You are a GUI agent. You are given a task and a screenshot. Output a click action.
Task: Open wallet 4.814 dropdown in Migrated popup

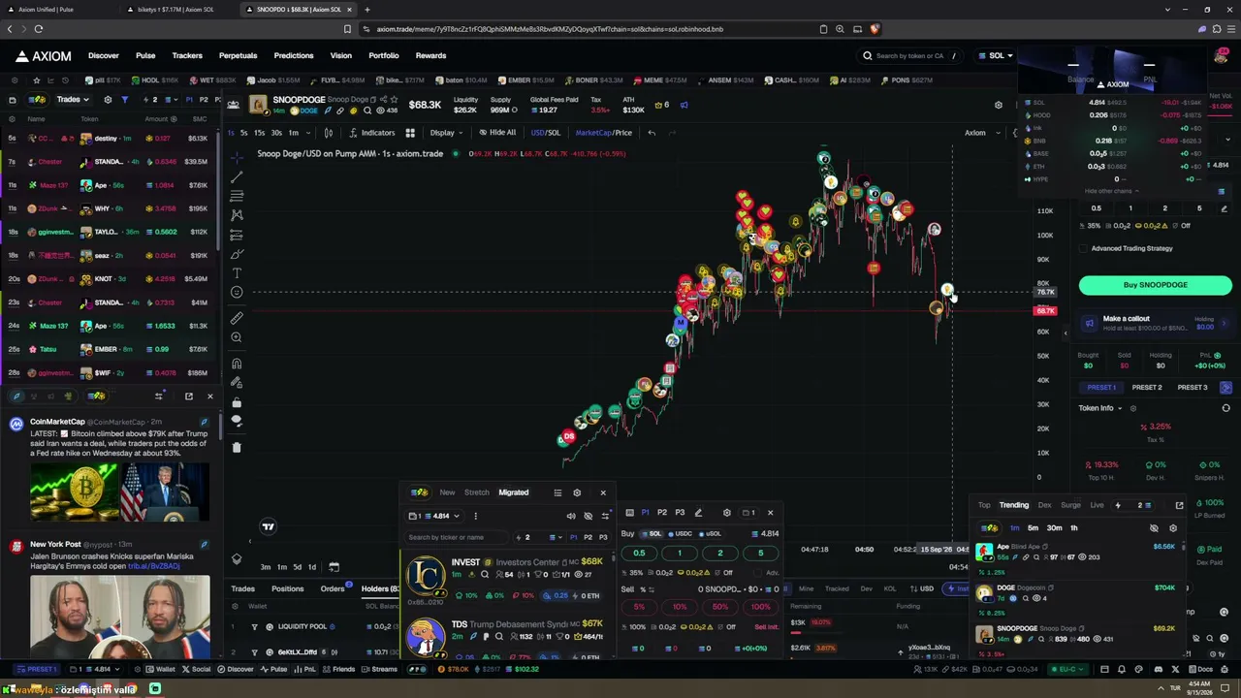click(x=434, y=516)
